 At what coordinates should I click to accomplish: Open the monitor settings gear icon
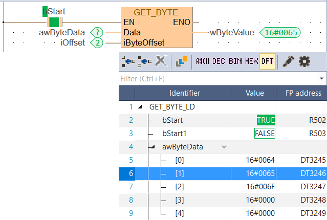305,61
